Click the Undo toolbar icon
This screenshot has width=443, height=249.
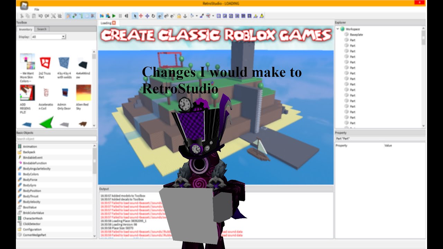tap(40, 16)
